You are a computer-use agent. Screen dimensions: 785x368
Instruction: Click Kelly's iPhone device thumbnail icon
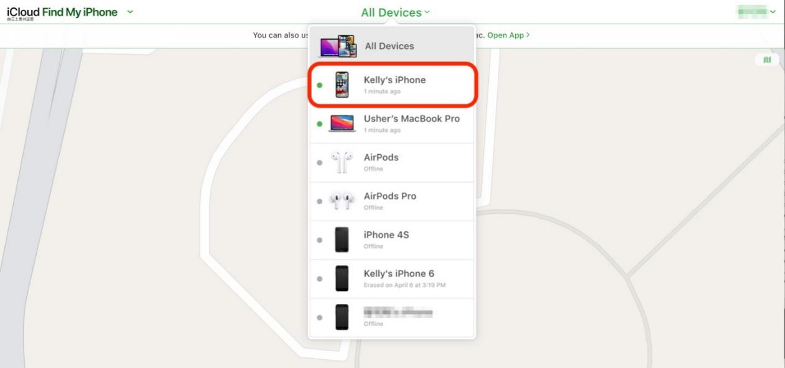342,85
